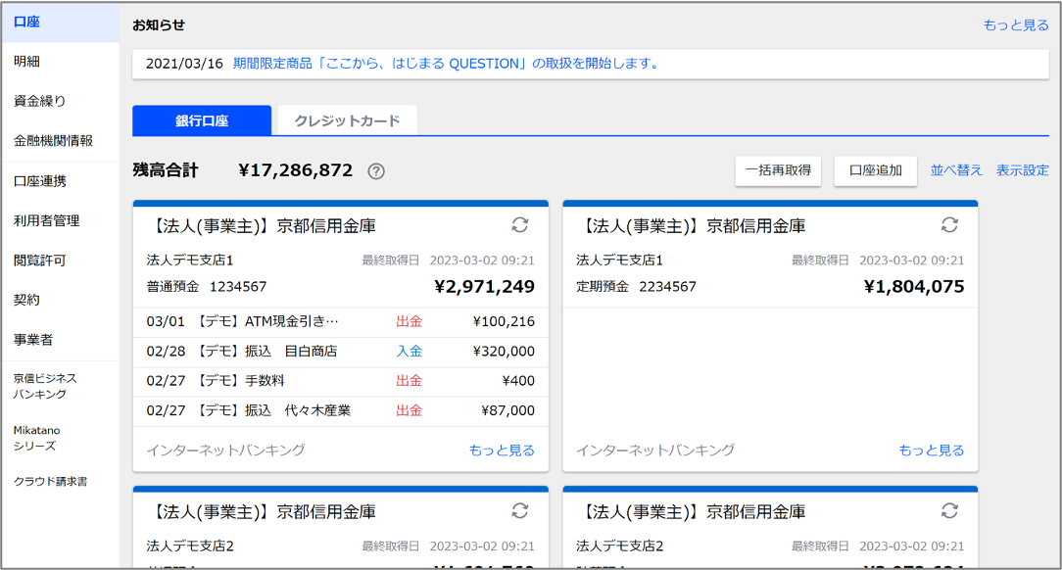Switch to the 銀行口座 tab

coord(202,120)
